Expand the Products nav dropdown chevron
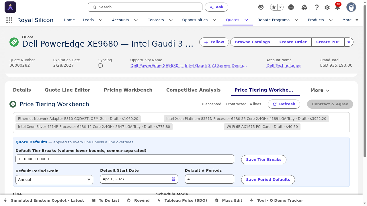Image resolution: width=367 pixels, height=206 pixels. pos(331,20)
